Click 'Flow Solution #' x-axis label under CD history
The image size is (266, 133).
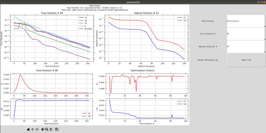[147, 124]
